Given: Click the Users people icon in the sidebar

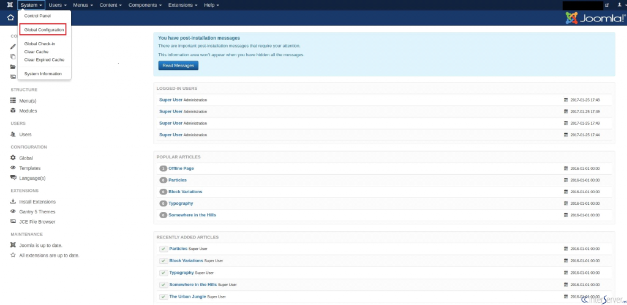Looking at the screenshot, I should pyautogui.click(x=13, y=134).
